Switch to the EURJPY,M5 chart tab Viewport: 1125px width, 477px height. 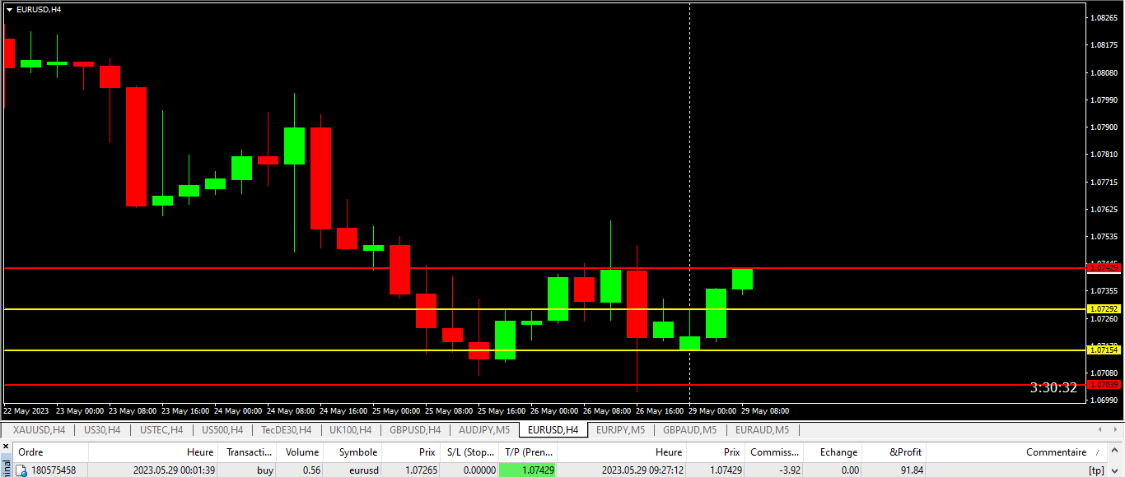point(621,429)
